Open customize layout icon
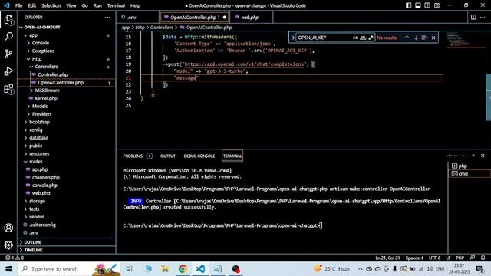491x276 pixels. [x=437, y=5]
